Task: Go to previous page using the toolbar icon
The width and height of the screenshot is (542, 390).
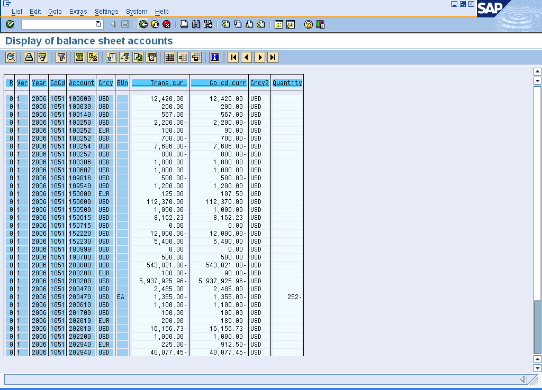Action: click(x=238, y=24)
